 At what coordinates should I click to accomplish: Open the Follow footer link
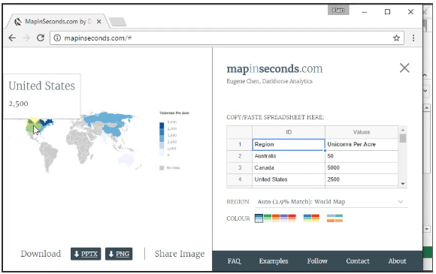click(x=317, y=261)
